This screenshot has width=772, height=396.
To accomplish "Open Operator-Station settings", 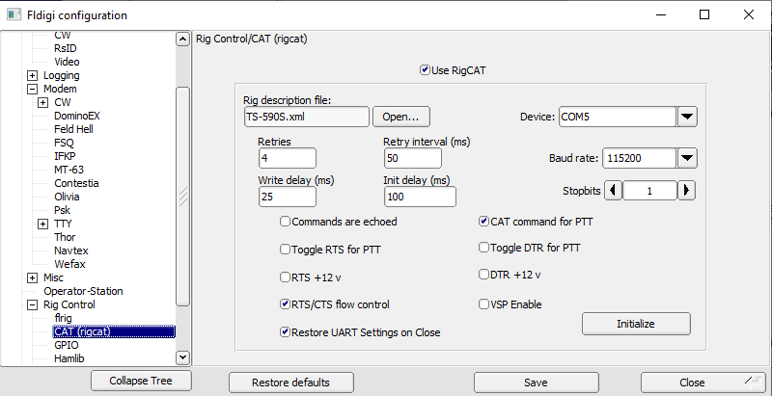I will pyautogui.click(x=83, y=291).
